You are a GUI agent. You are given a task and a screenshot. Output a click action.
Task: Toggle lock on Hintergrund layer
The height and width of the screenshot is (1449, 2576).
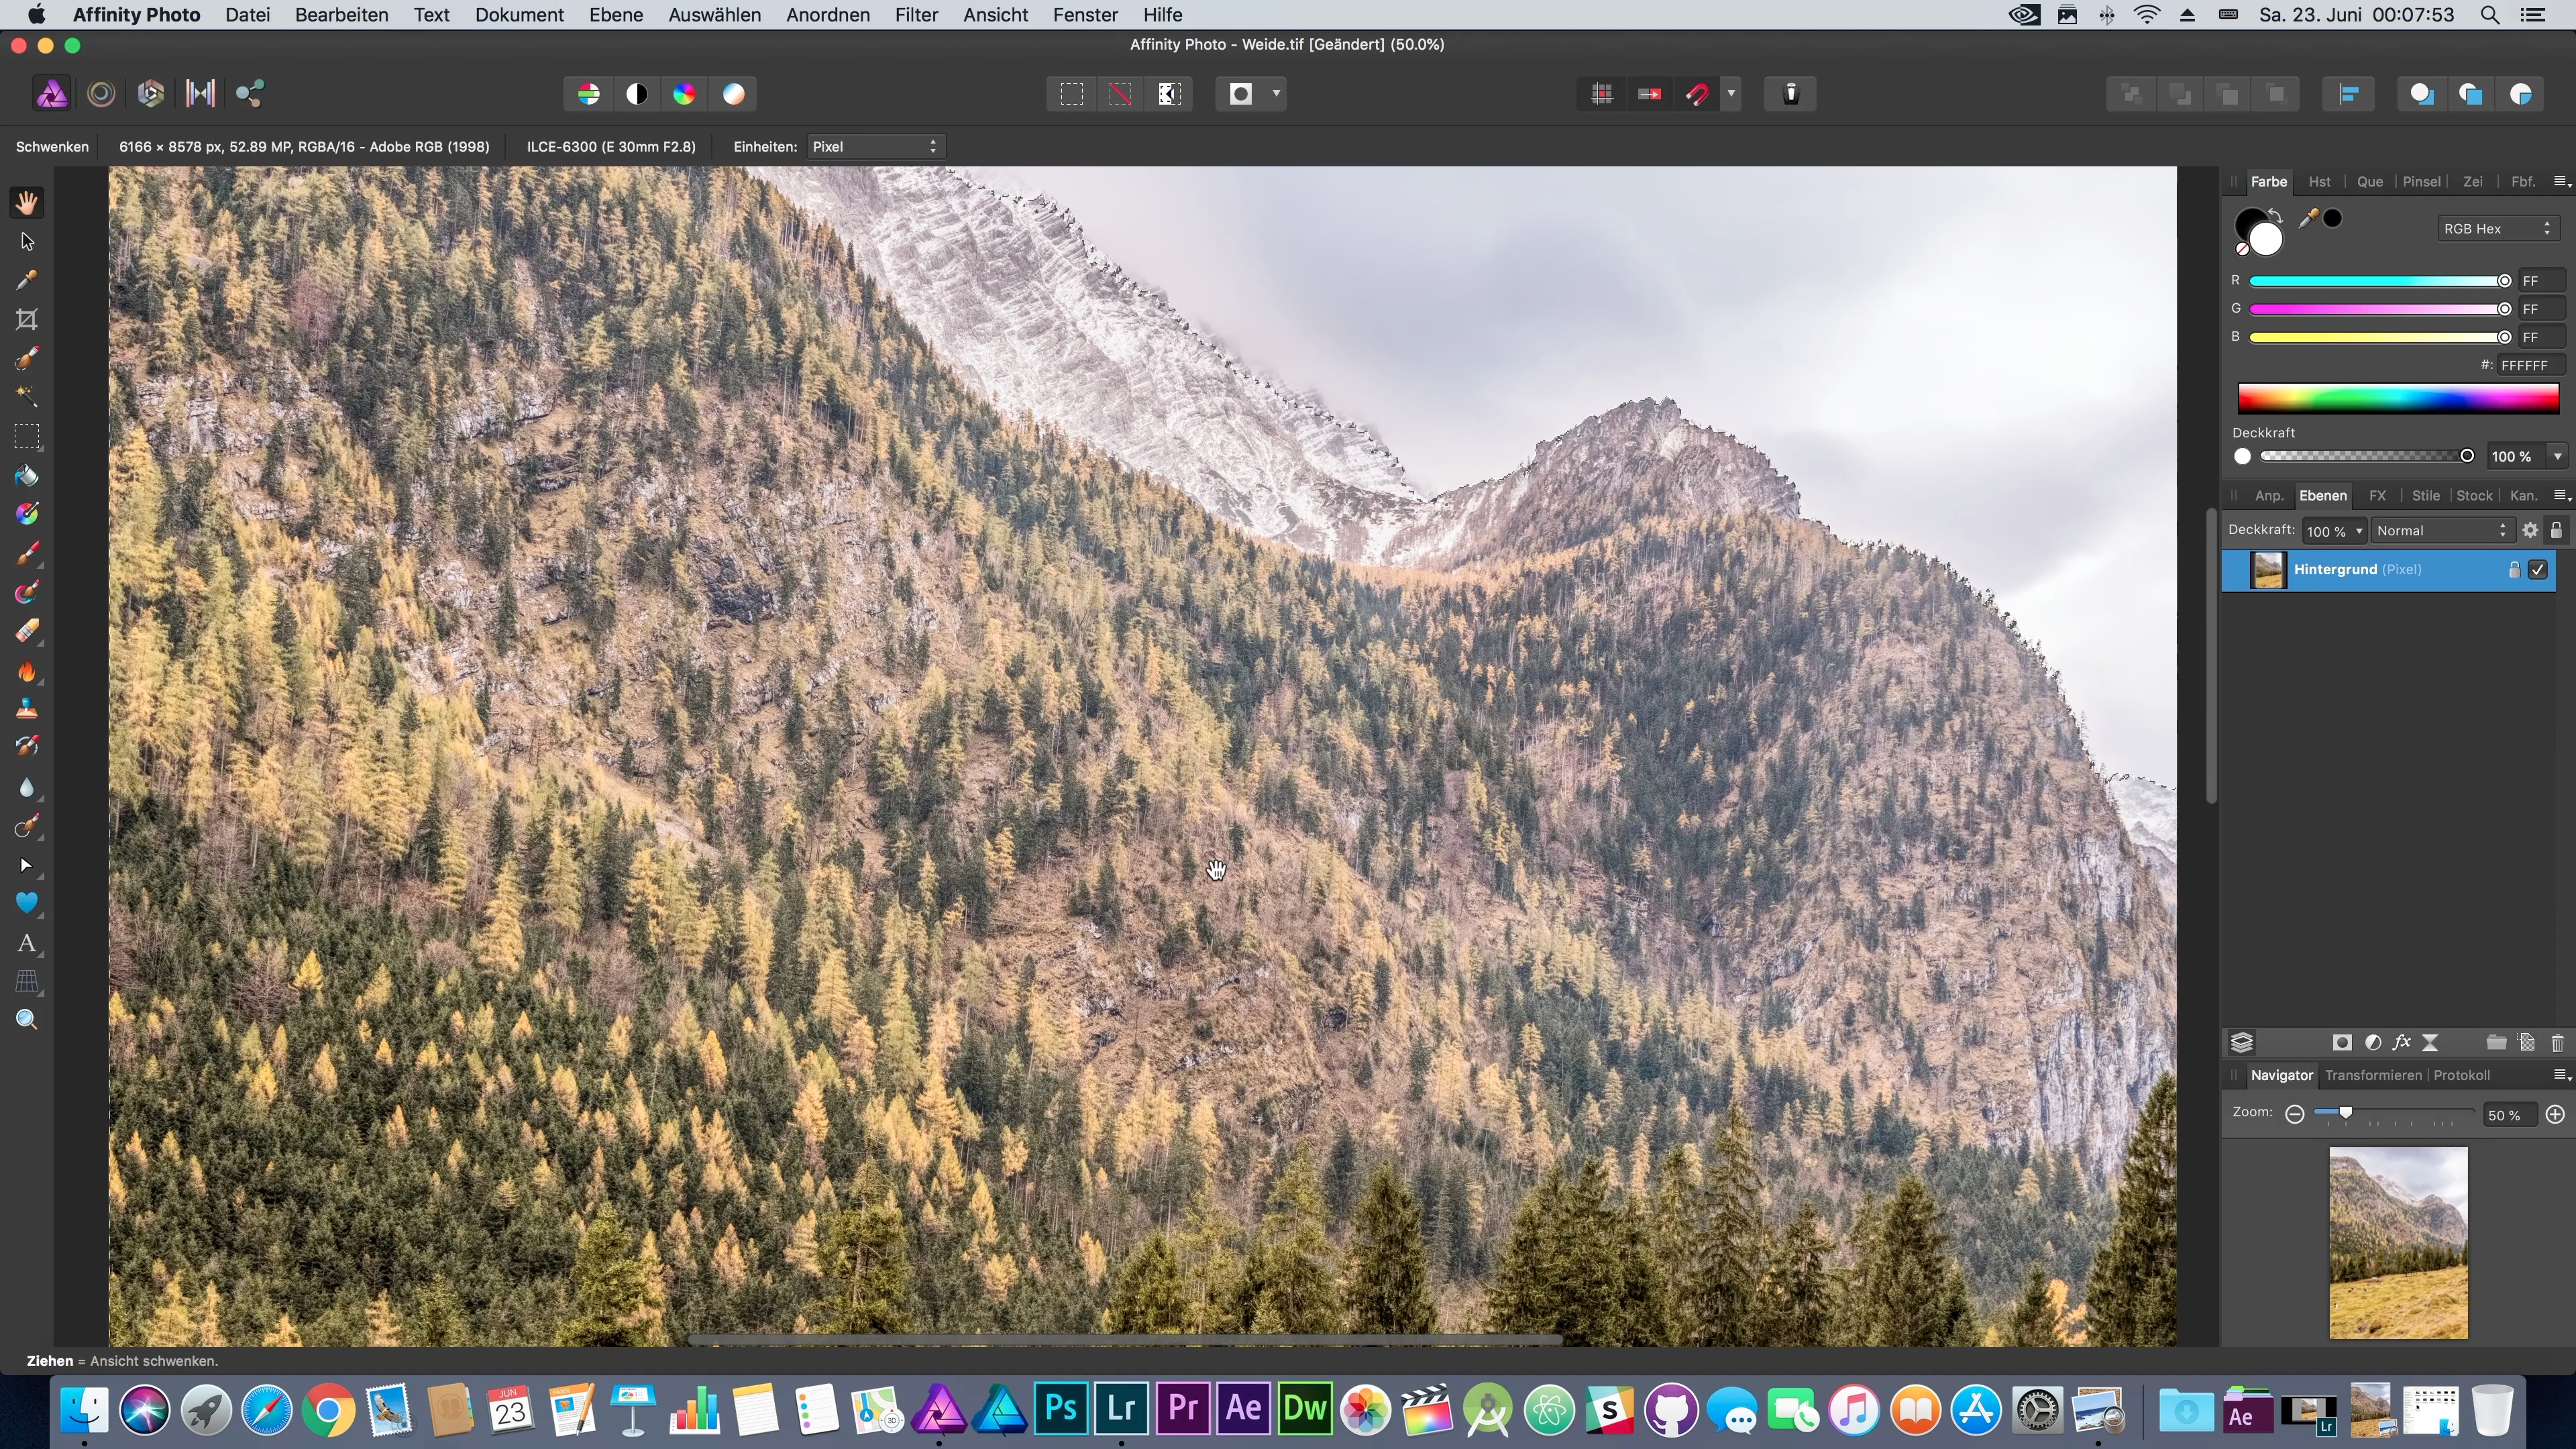pyautogui.click(x=2513, y=570)
